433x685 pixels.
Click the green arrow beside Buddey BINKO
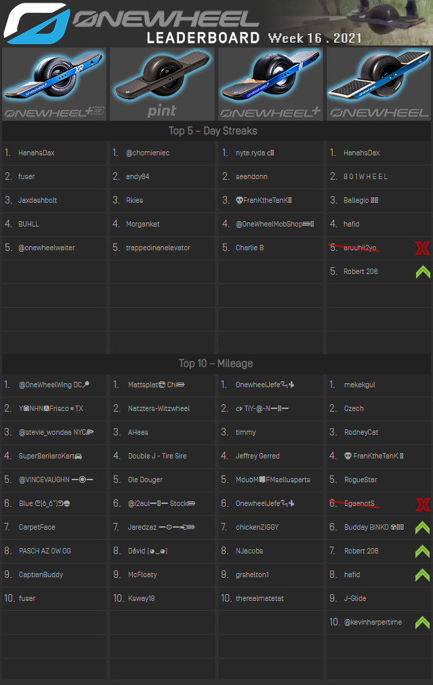pos(422,528)
